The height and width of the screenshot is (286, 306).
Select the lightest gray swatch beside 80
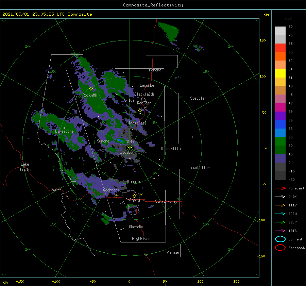pos(280,31)
